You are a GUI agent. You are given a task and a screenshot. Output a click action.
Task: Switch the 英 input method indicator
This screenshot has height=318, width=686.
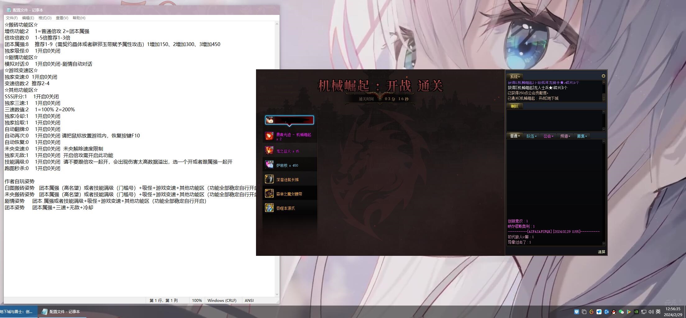tap(658, 312)
